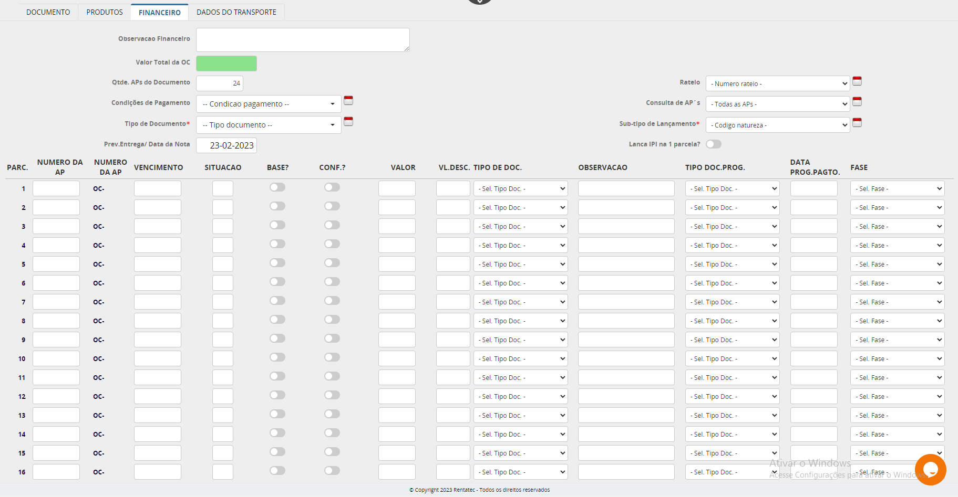Open Tipo de Doc. dropdown for parcela 5
The width and height of the screenshot is (958, 497).
pyautogui.click(x=520, y=265)
